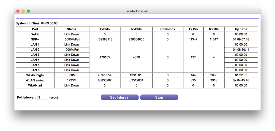Select WLAN ad status Link Down
275x131 pixels.
(72, 85)
